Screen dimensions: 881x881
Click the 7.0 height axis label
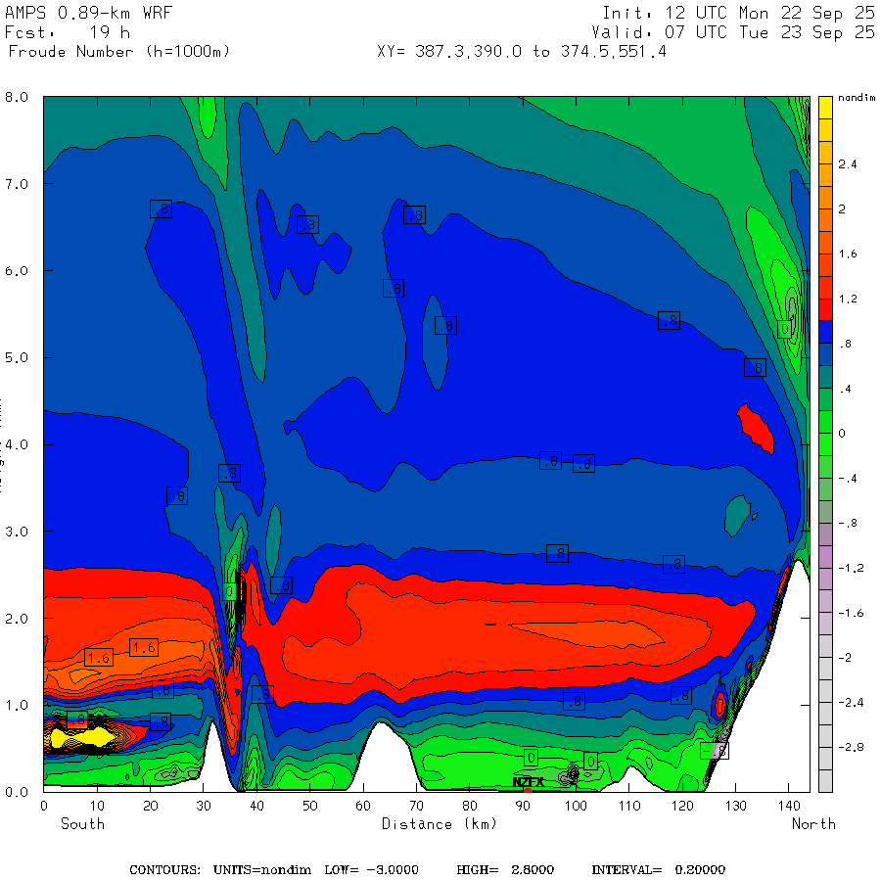[x=17, y=184]
